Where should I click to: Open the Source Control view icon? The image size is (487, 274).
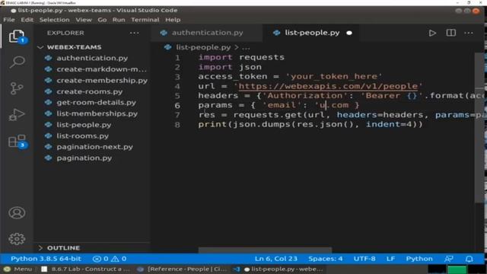click(17, 88)
